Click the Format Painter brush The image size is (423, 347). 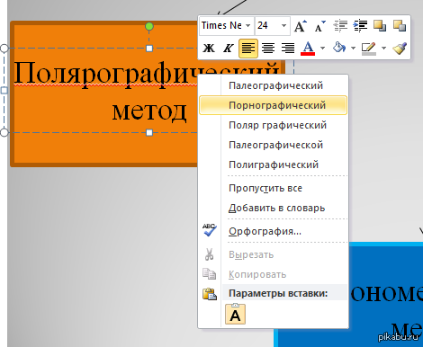coord(400,48)
